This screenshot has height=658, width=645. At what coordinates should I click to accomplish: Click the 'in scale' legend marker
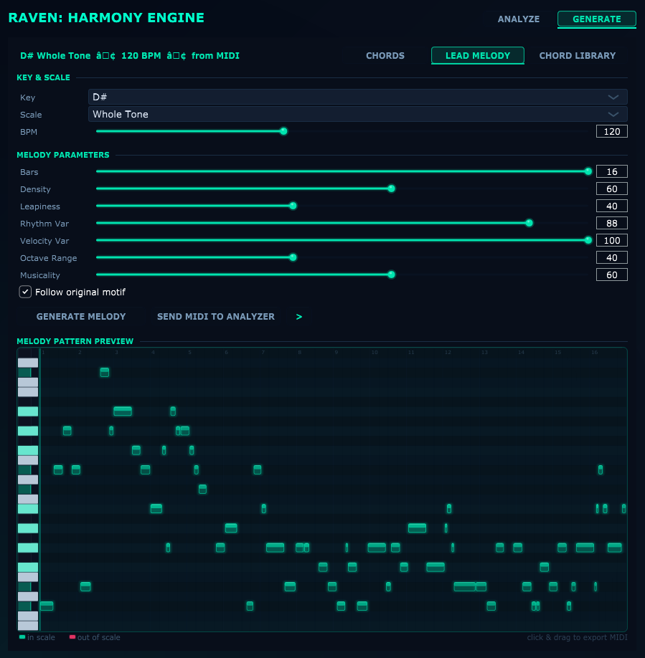22,637
